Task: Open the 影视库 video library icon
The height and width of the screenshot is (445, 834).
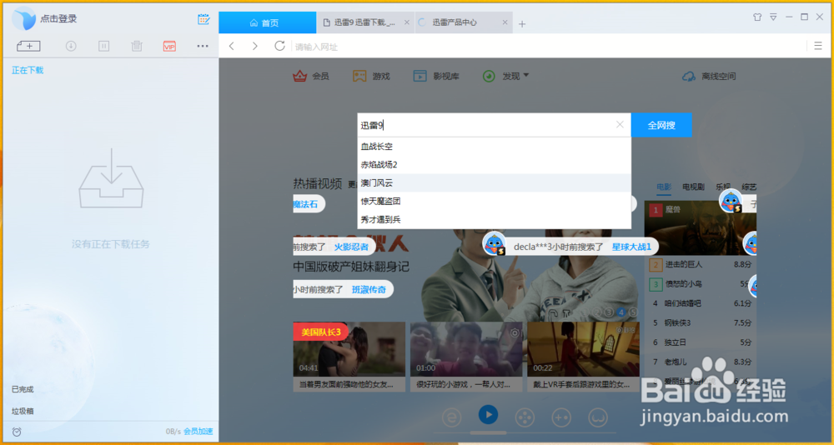Action: (420, 76)
